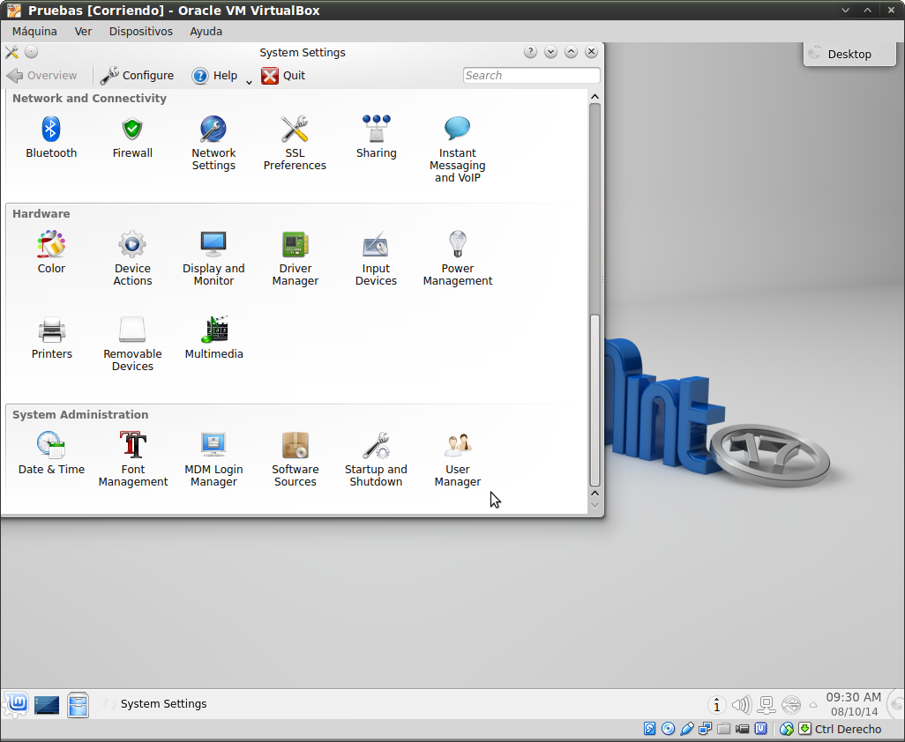Viewport: 905px width, 742px height.
Task: Open the Máquina menu
Action: [34, 31]
